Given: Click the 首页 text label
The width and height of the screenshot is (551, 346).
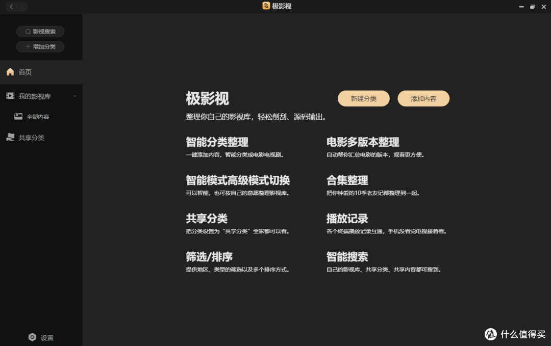Looking at the screenshot, I should (x=25, y=72).
